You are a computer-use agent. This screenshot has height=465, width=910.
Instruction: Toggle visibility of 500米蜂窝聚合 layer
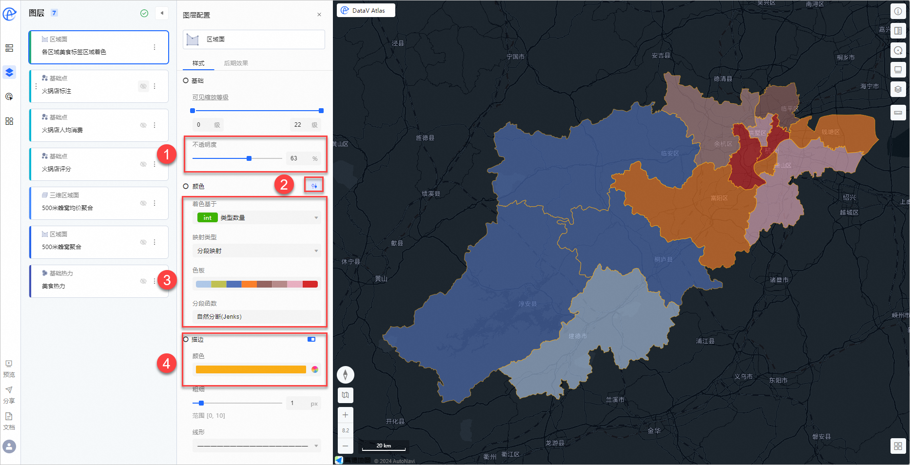143,242
